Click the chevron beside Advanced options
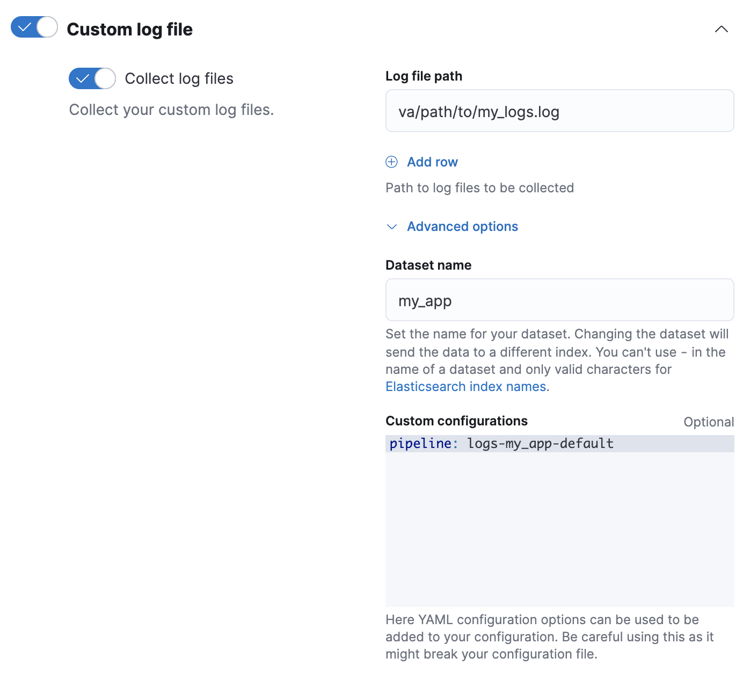 point(391,227)
